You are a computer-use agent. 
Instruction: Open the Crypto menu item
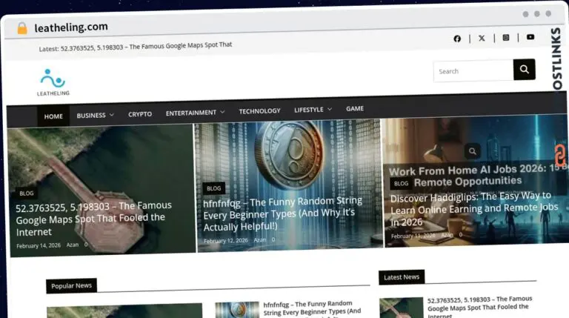coord(140,114)
